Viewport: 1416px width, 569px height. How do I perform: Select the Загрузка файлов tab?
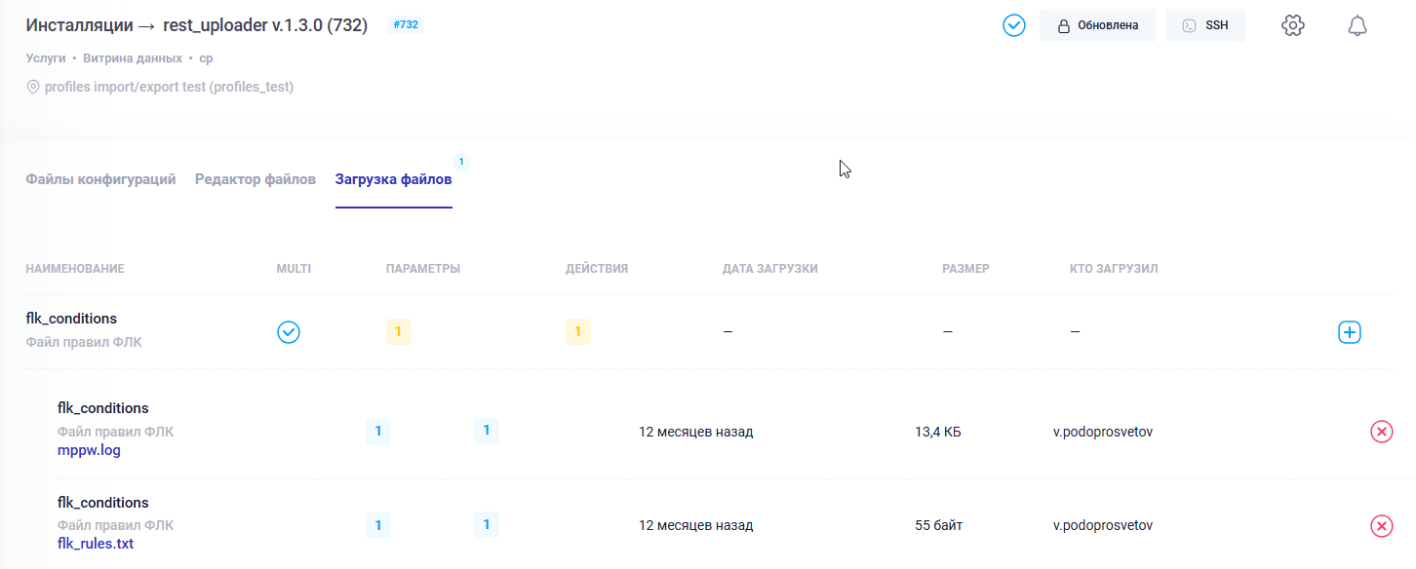pos(393,179)
